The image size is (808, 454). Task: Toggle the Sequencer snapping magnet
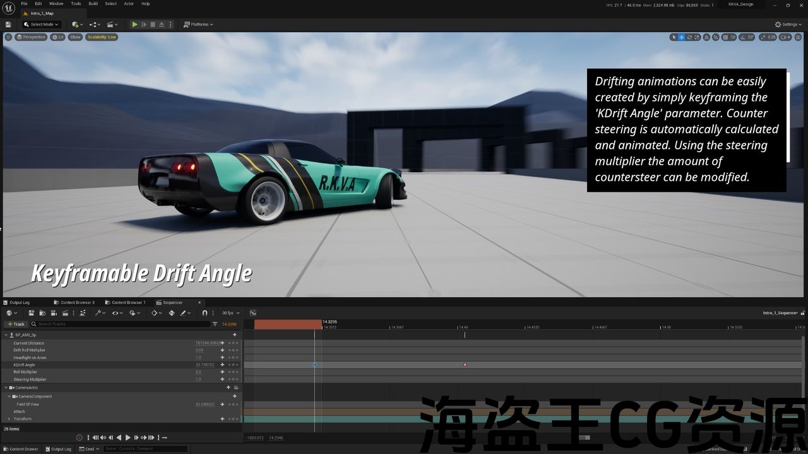point(205,313)
